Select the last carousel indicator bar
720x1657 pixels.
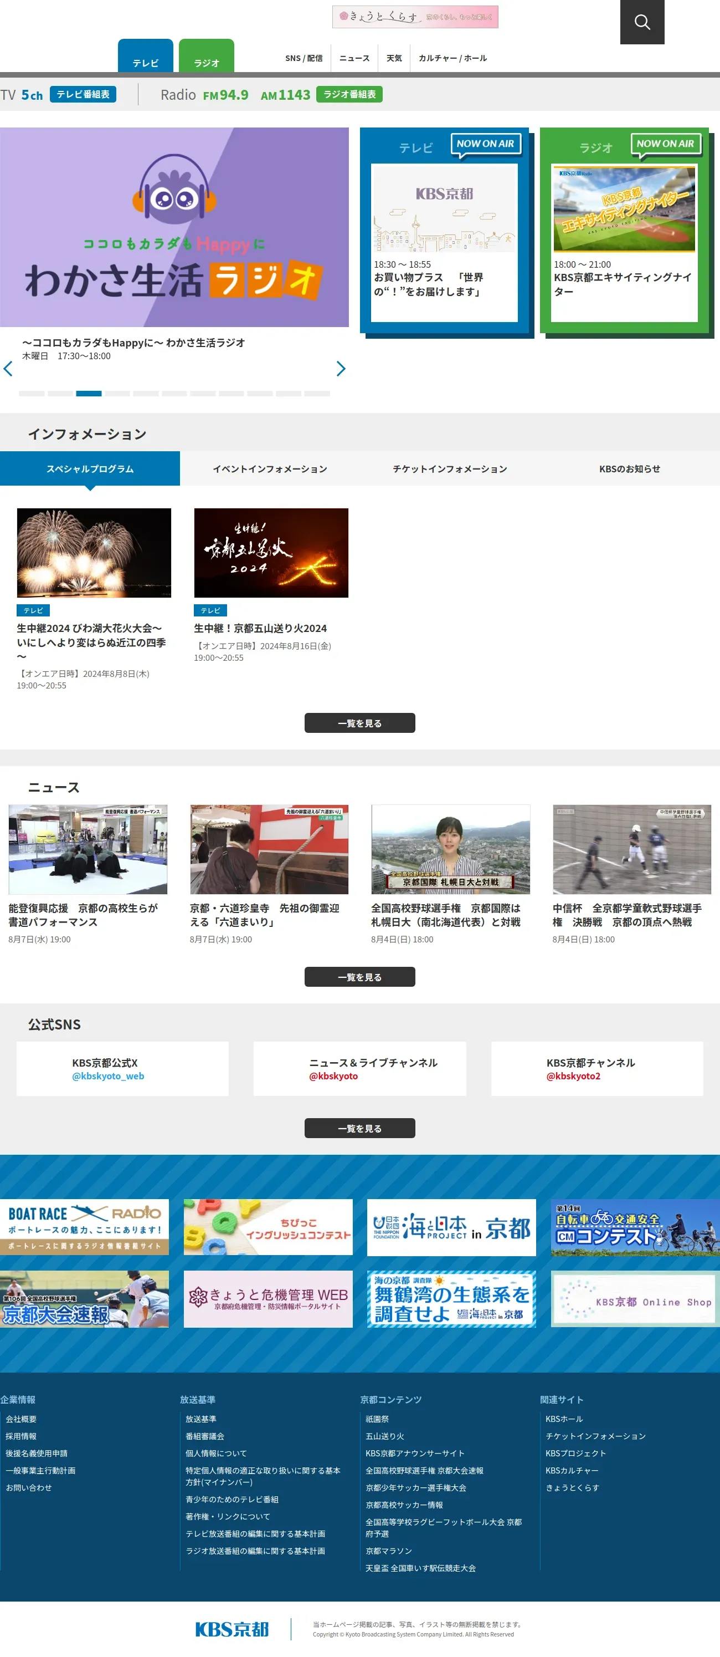(317, 393)
